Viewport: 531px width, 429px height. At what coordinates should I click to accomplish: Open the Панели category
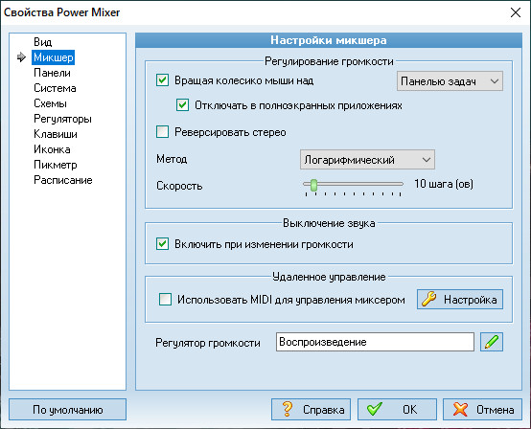click(52, 73)
